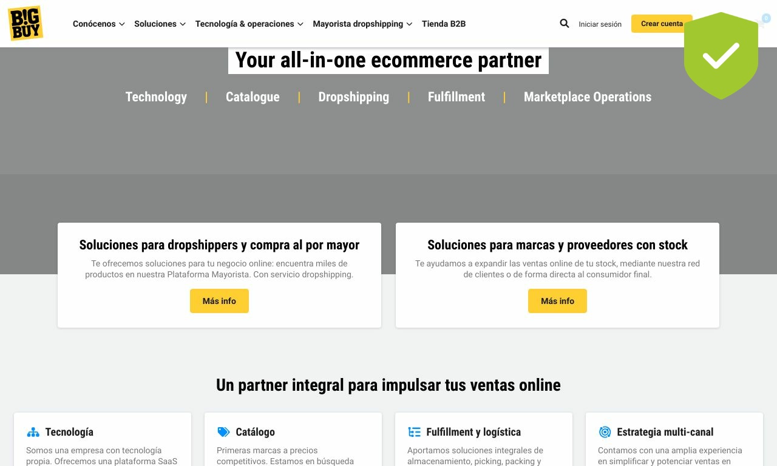Click the Crear cuenta button
This screenshot has height=466, width=777.
tap(662, 24)
